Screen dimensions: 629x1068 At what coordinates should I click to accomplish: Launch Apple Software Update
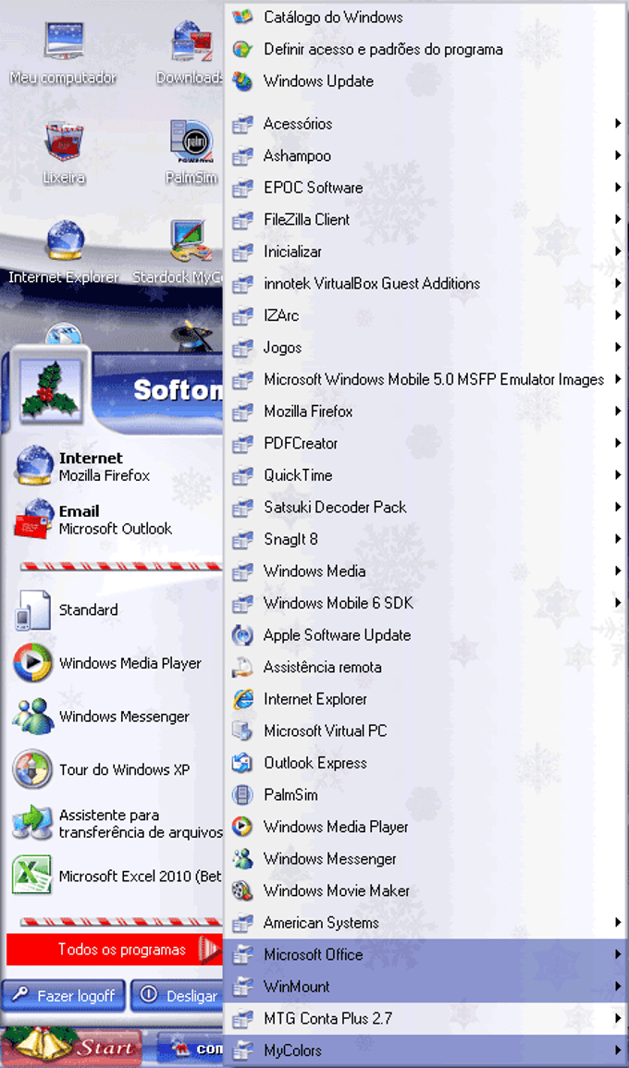pyautogui.click(x=425, y=635)
